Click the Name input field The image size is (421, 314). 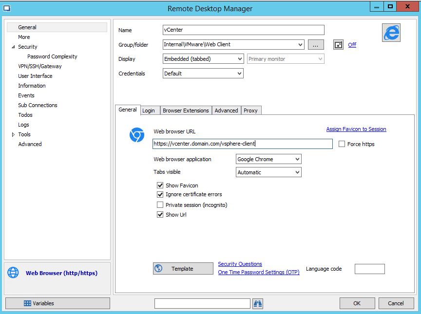pos(244,30)
